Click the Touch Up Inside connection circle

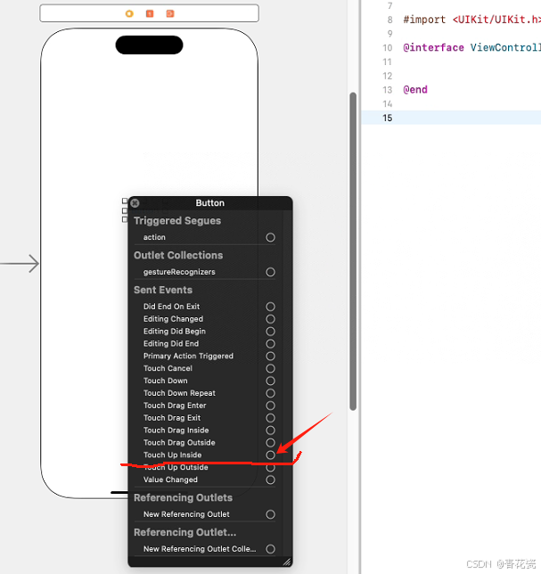pyautogui.click(x=271, y=455)
